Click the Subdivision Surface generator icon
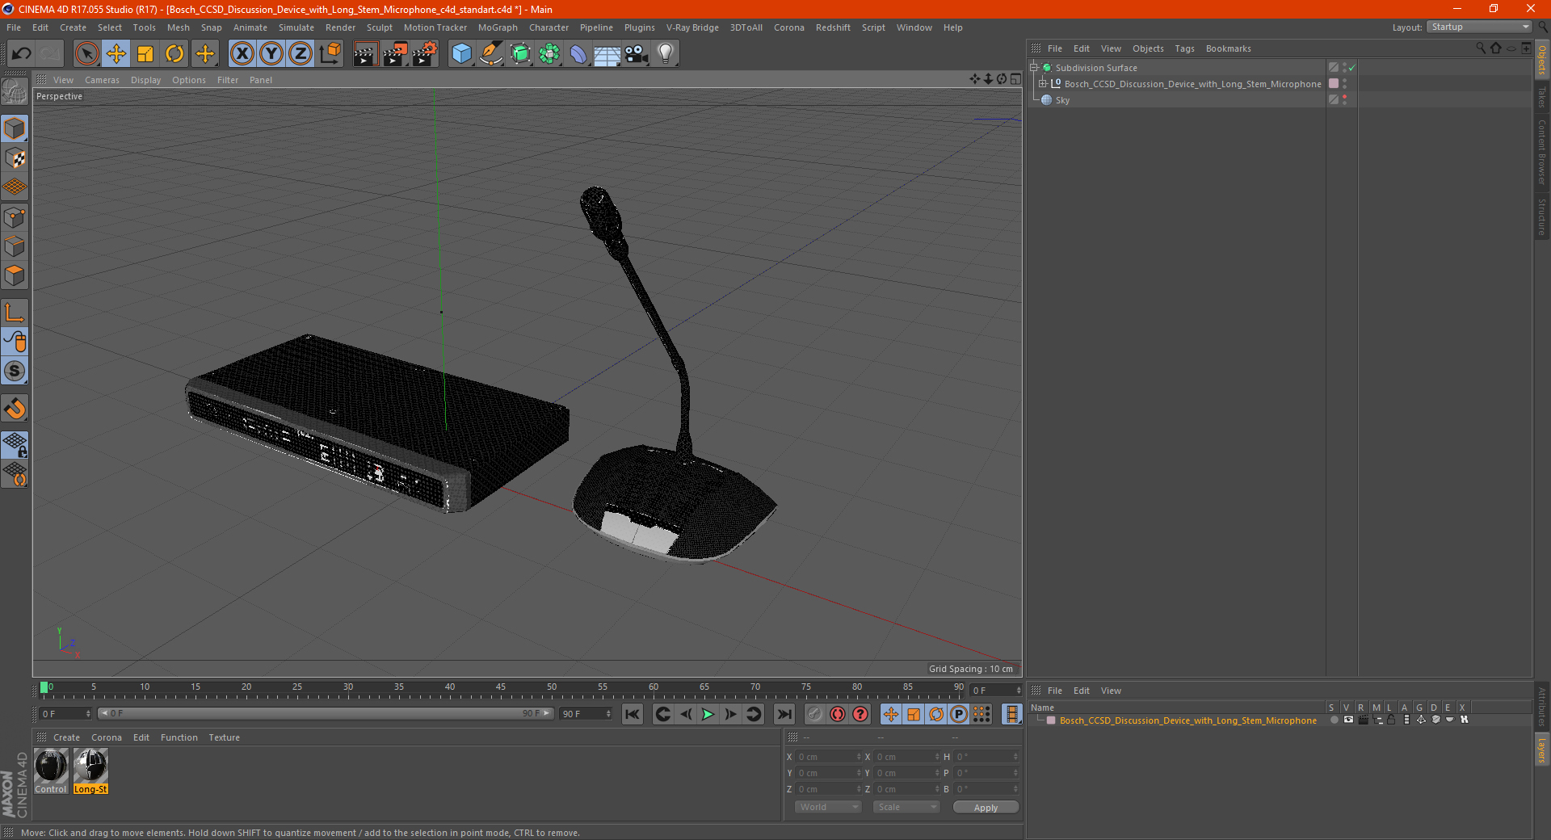Viewport: 1551px width, 840px height. click(520, 54)
